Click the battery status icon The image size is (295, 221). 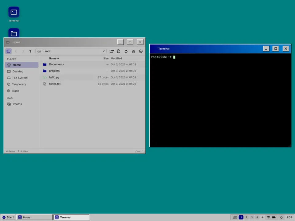pos(274,217)
